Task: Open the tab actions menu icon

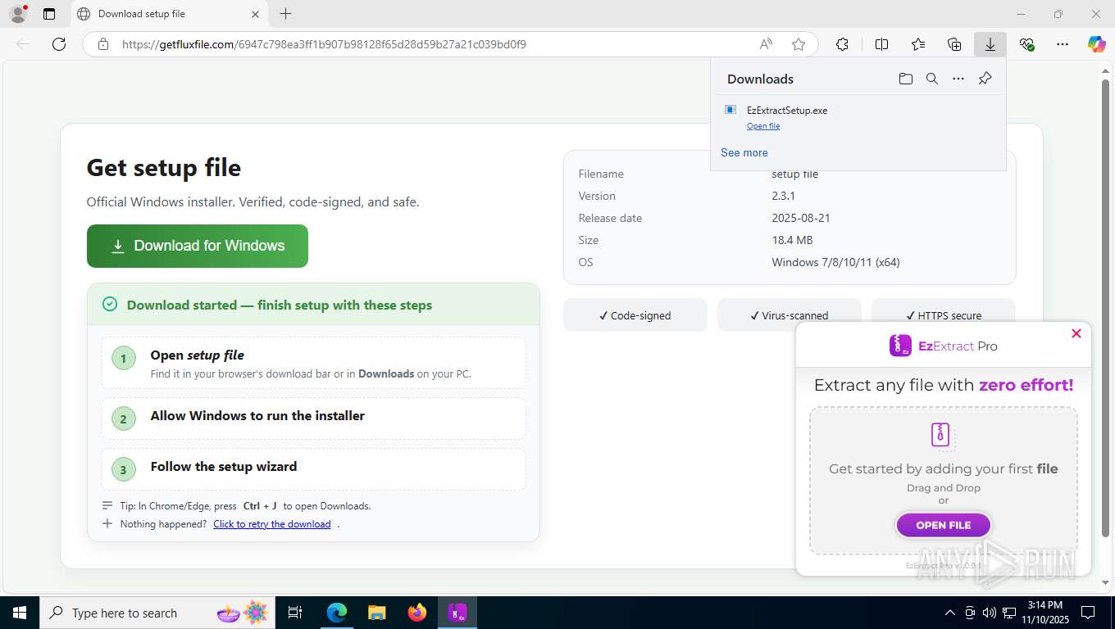Action: (49, 14)
